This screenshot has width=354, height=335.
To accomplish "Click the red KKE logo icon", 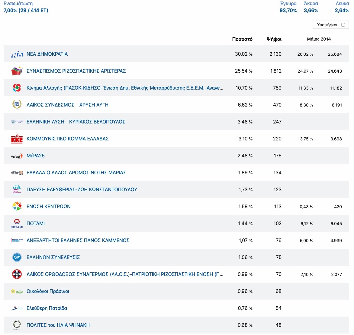I will coord(17,139).
